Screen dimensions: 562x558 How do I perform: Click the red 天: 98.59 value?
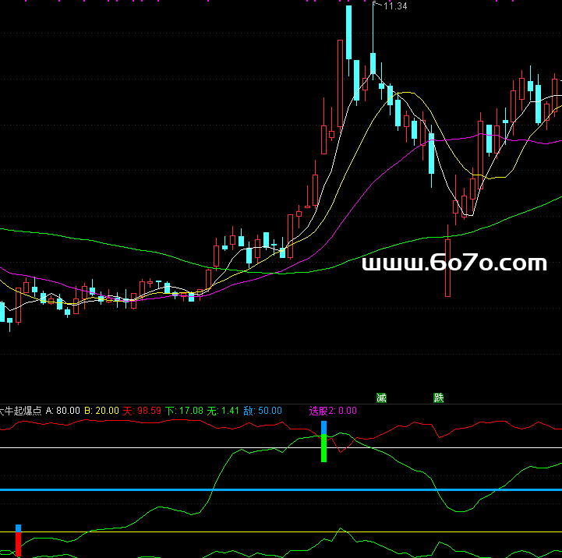(x=142, y=410)
